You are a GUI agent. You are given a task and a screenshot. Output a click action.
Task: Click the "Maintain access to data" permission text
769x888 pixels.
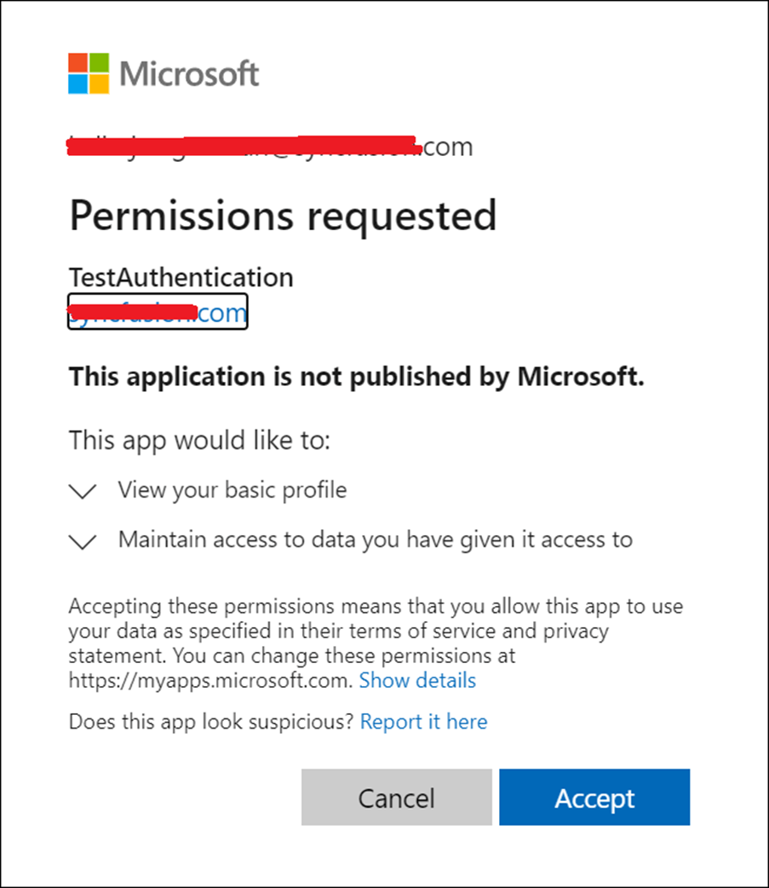point(375,539)
